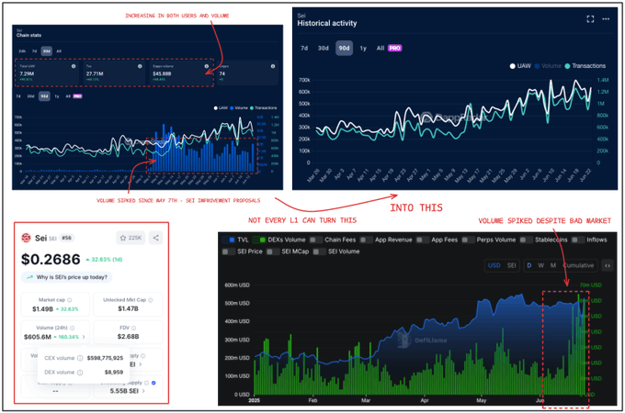625x413 pixels.
Task: Toggle the DEXs Volume series switch
Action: pyautogui.click(x=259, y=240)
